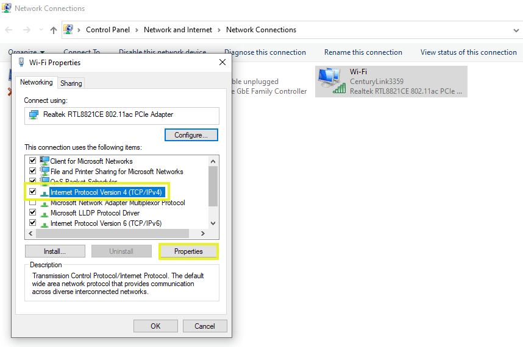Select File and Printer Sharing row text
The width and height of the screenshot is (523, 347).
pos(117,172)
